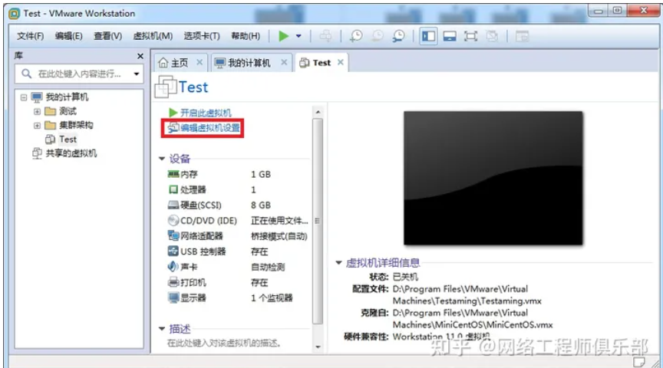Screen dimensions: 663x368
Task: Click the 内存 memory device icon
Action: [x=173, y=174]
